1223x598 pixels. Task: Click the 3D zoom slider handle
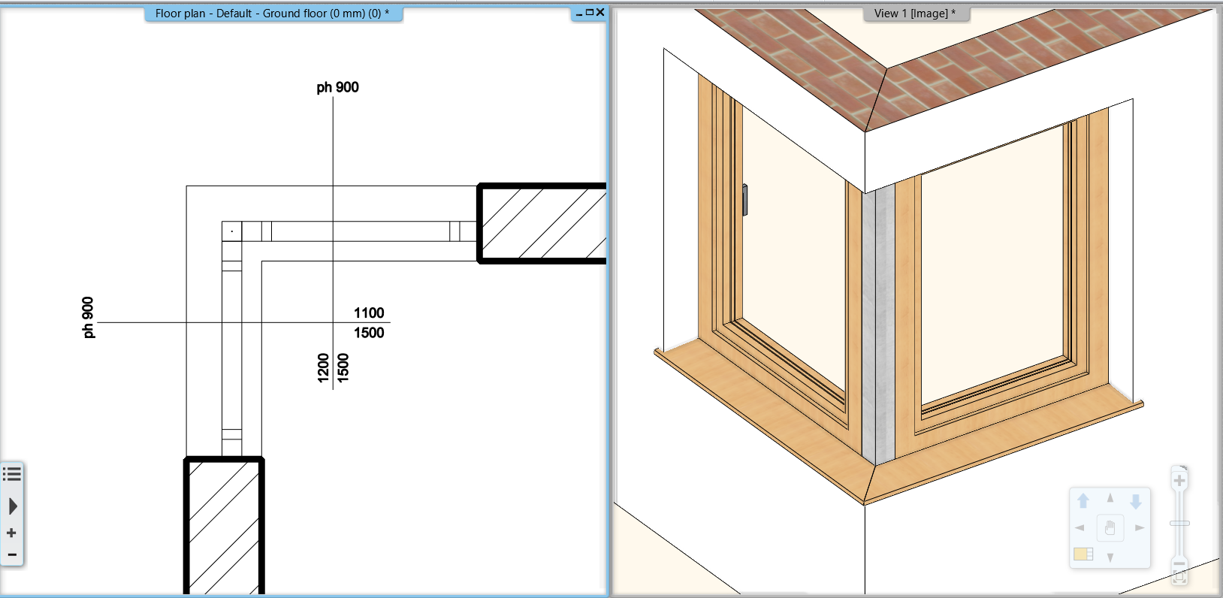(x=1179, y=523)
